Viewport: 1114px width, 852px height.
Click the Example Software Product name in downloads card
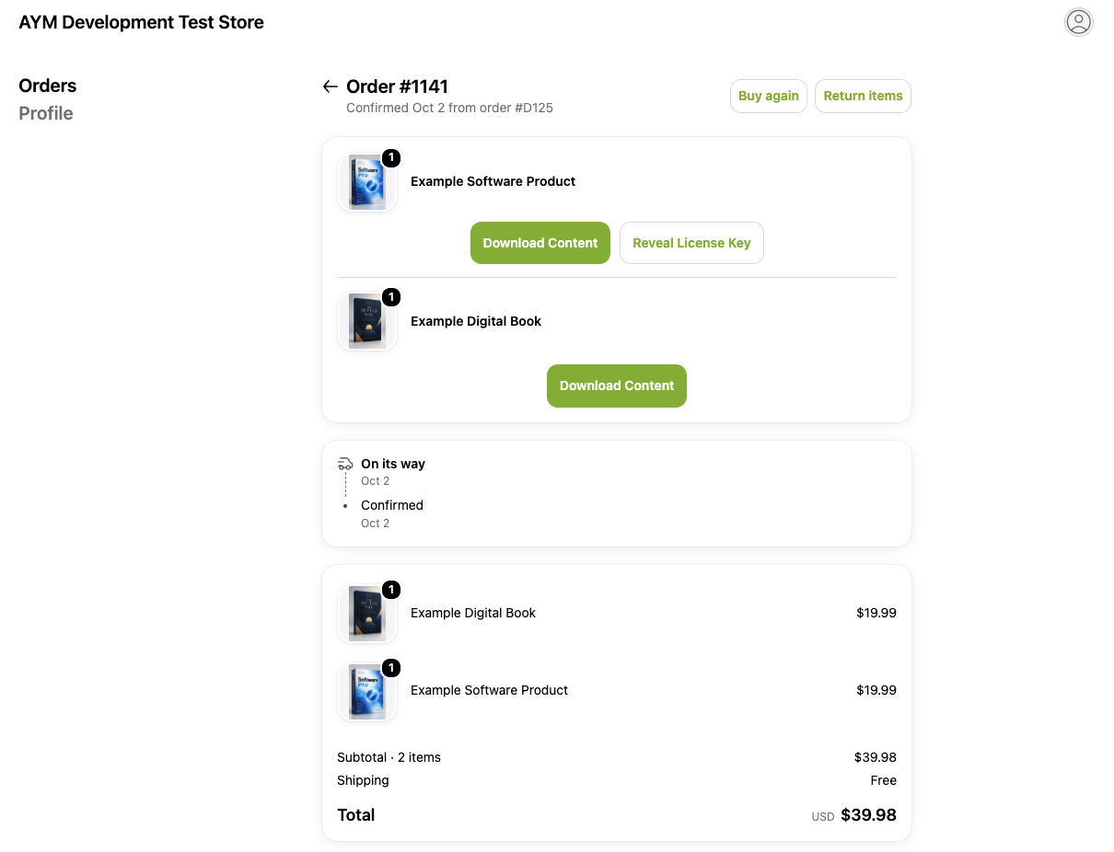coord(493,181)
